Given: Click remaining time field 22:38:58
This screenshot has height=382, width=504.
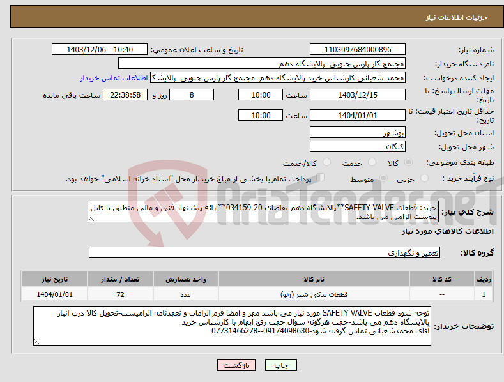Looking at the screenshot, I should (125, 95).
